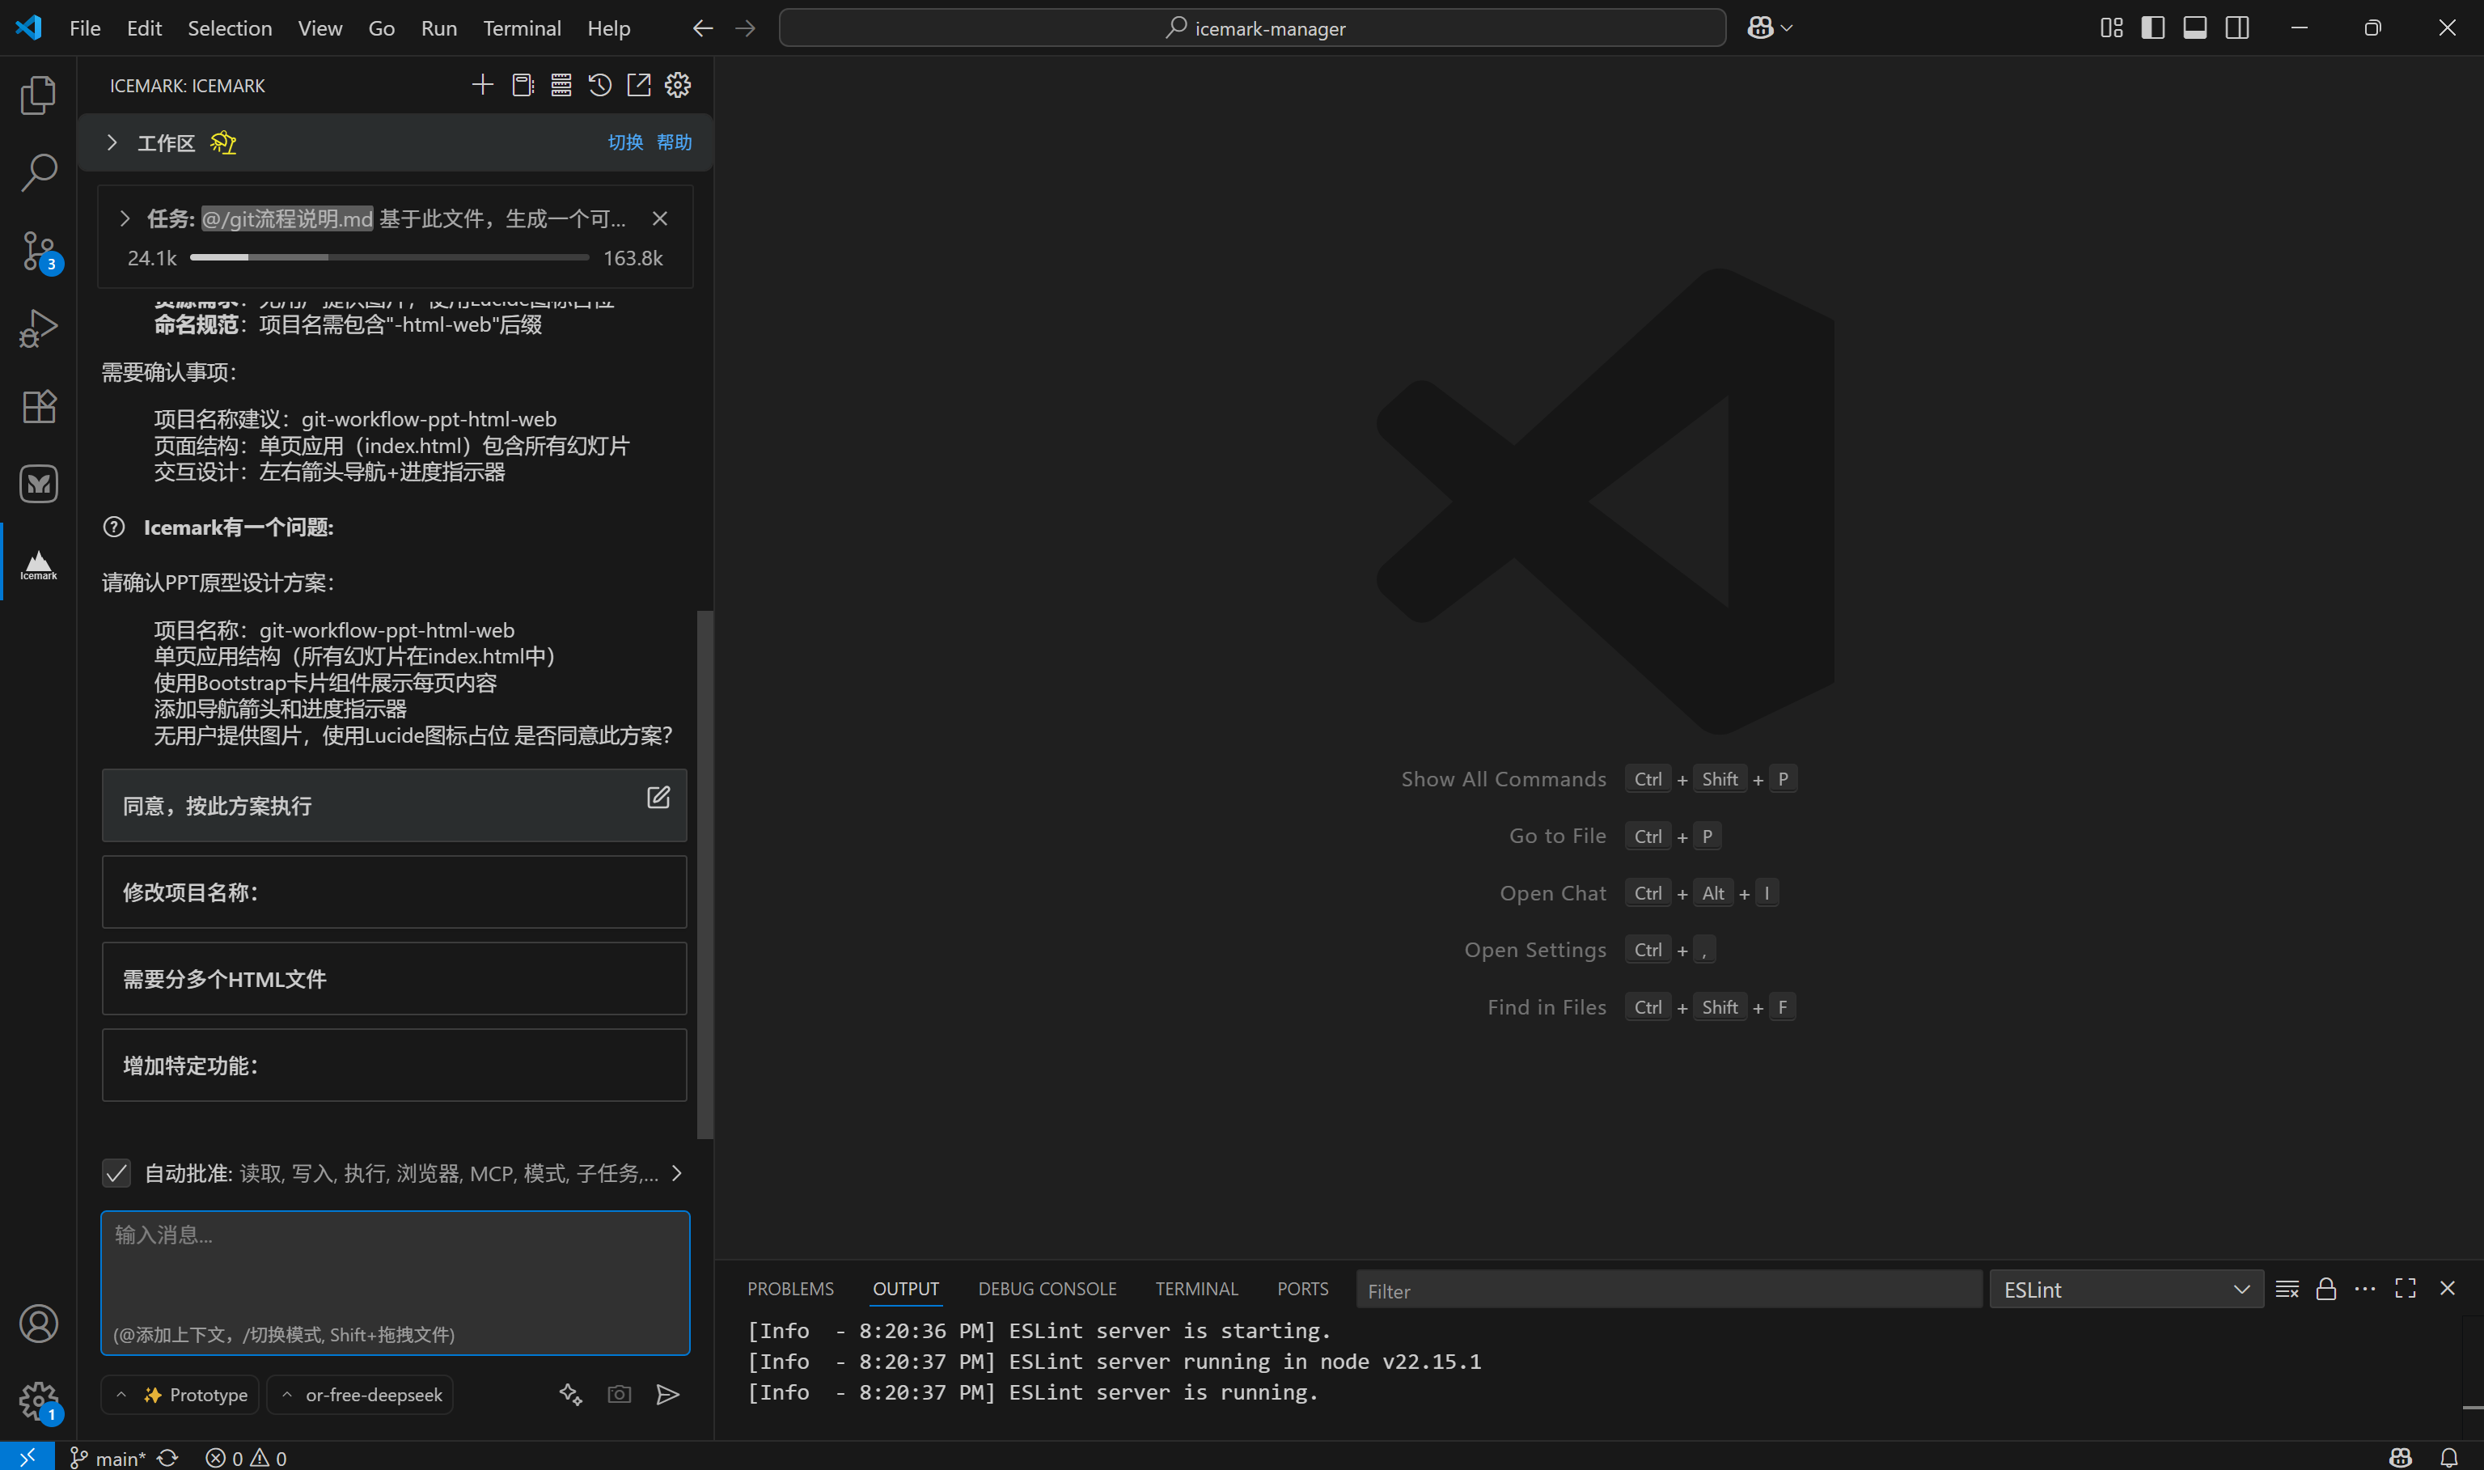Screen dimensions: 2484x1470
Task: Expand the 任务 details chevron
Action: (125, 218)
